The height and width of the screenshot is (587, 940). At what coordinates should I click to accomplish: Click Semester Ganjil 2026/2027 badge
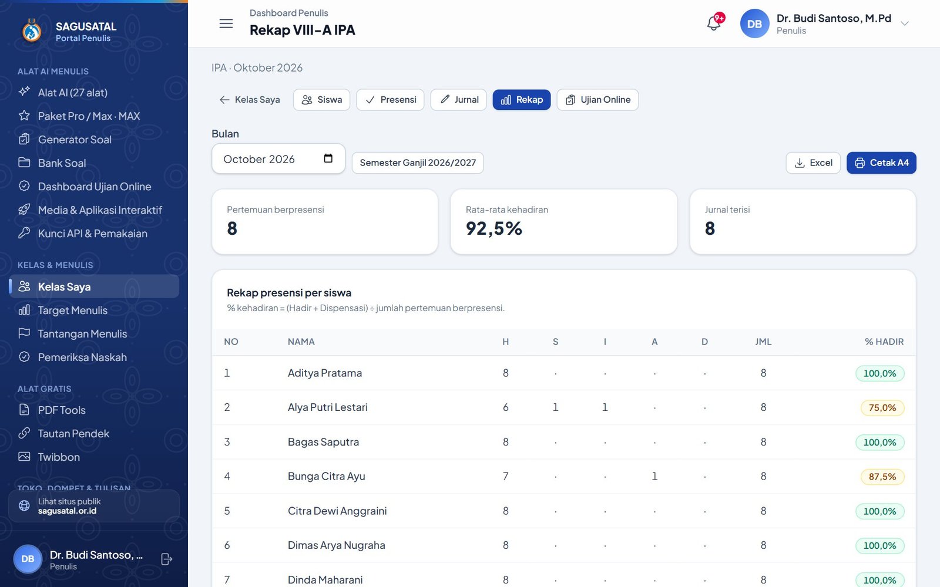(418, 163)
